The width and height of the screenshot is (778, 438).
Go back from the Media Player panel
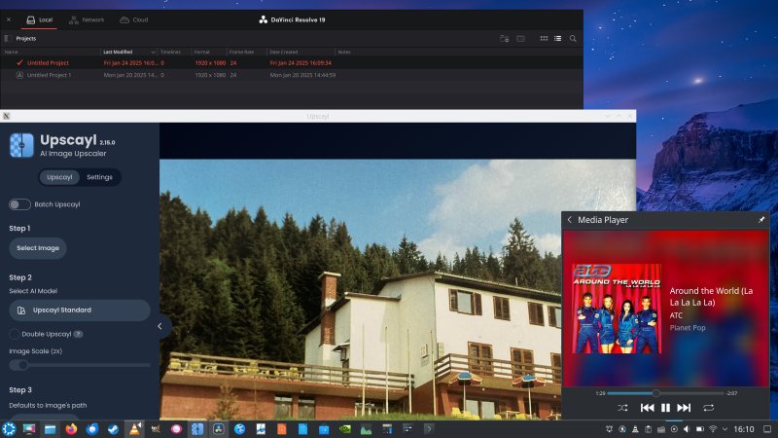coord(570,220)
